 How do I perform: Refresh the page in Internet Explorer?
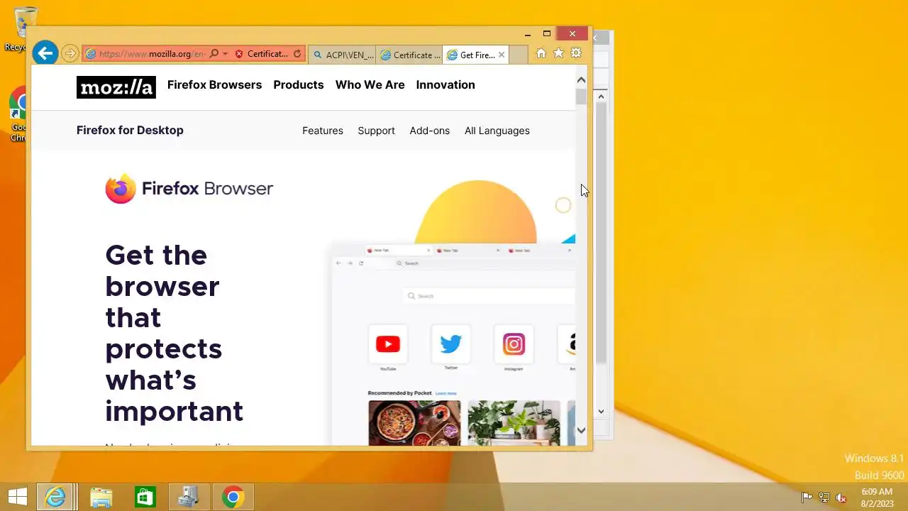tap(297, 54)
